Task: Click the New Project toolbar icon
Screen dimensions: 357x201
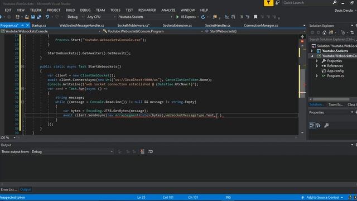Action: point(17,17)
